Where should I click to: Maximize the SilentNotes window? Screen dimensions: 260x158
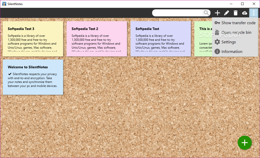pos(242,4)
